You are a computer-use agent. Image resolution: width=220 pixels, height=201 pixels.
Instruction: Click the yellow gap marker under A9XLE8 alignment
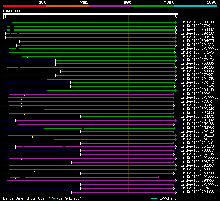32,137
